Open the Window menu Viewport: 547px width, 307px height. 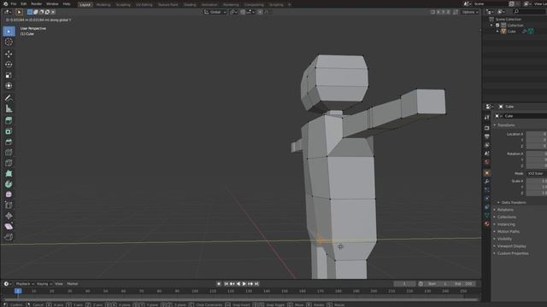pos(52,4)
